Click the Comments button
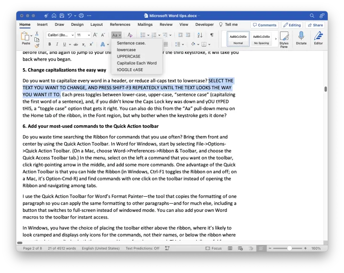344x273 pixels. [x=264, y=25]
